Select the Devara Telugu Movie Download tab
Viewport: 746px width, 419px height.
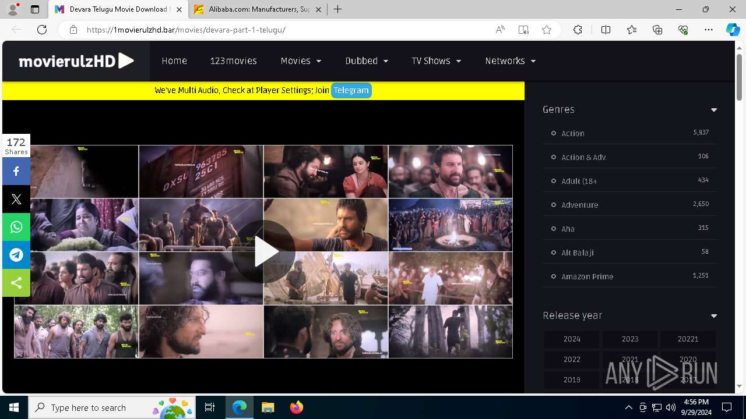(119, 9)
